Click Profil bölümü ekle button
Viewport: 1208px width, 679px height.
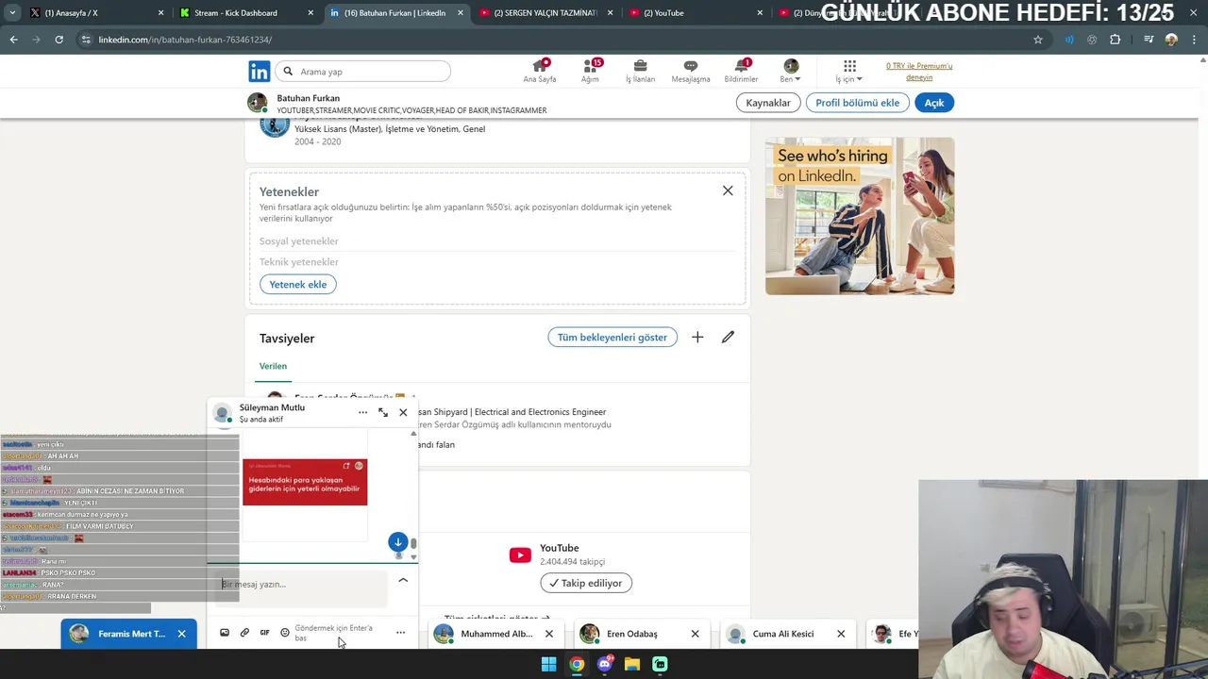[x=857, y=103]
